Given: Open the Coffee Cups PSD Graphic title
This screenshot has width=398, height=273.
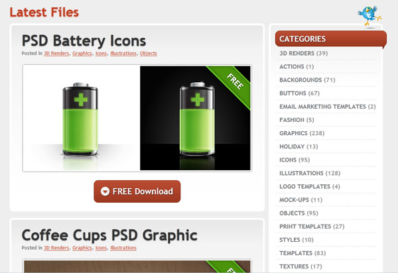Looking at the screenshot, I should click(109, 235).
